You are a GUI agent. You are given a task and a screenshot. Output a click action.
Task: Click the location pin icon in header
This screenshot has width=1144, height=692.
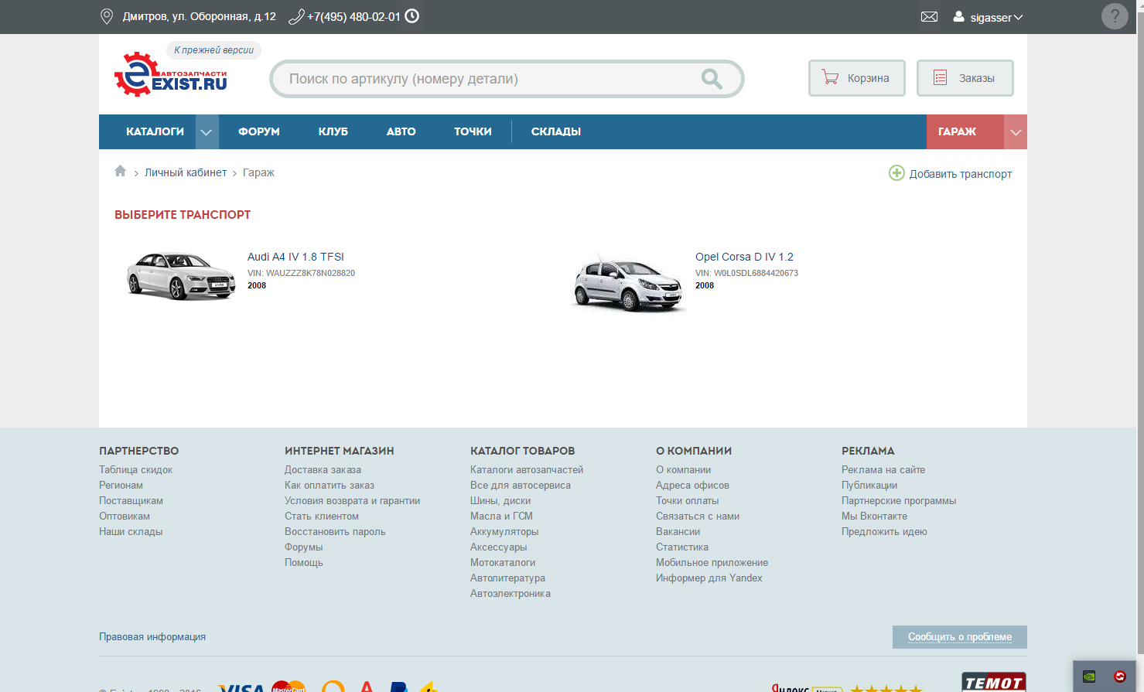click(x=107, y=16)
